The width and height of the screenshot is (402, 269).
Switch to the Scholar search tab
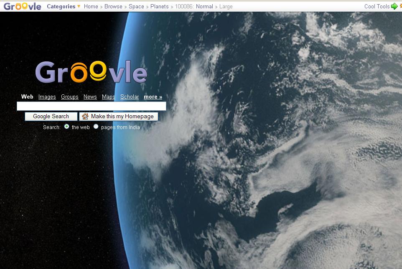tap(130, 96)
